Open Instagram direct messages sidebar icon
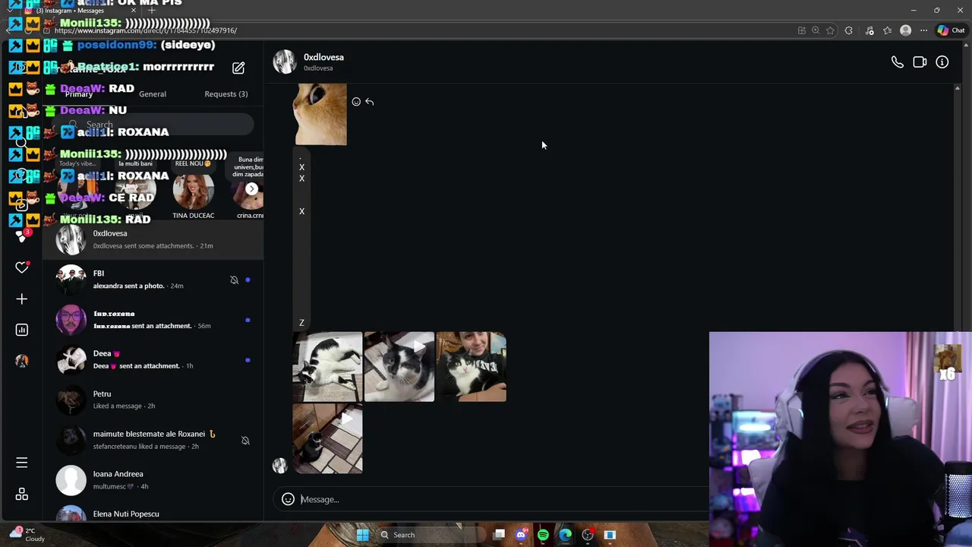972x547 pixels. click(22, 236)
